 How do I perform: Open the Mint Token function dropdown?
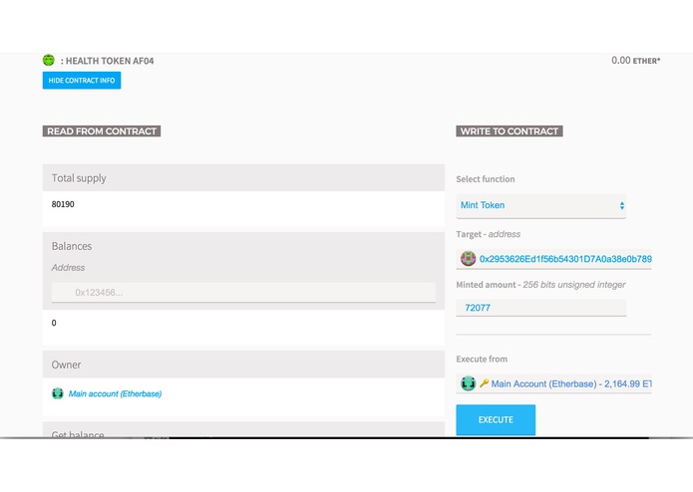click(x=541, y=205)
